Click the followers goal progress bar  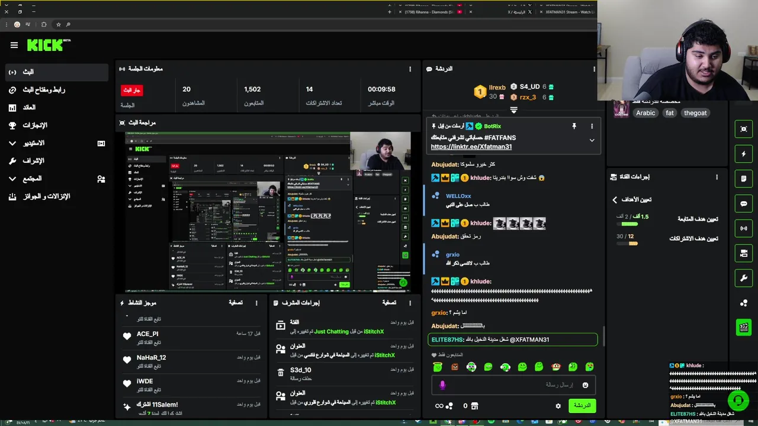pyautogui.click(x=627, y=224)
